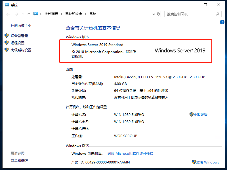Click the shield icon next to 更改设置
Screen dimensions: 227x170
click(x=191, y=114)
